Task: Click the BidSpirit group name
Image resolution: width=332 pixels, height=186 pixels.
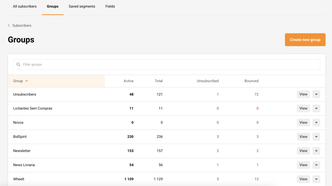Action: (x=20, y=137)
